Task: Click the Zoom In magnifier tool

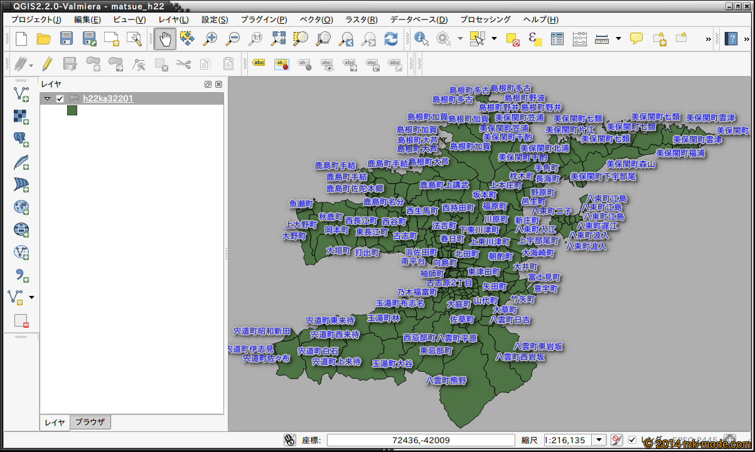Action: pyautogui.click(x=210, y=39)
